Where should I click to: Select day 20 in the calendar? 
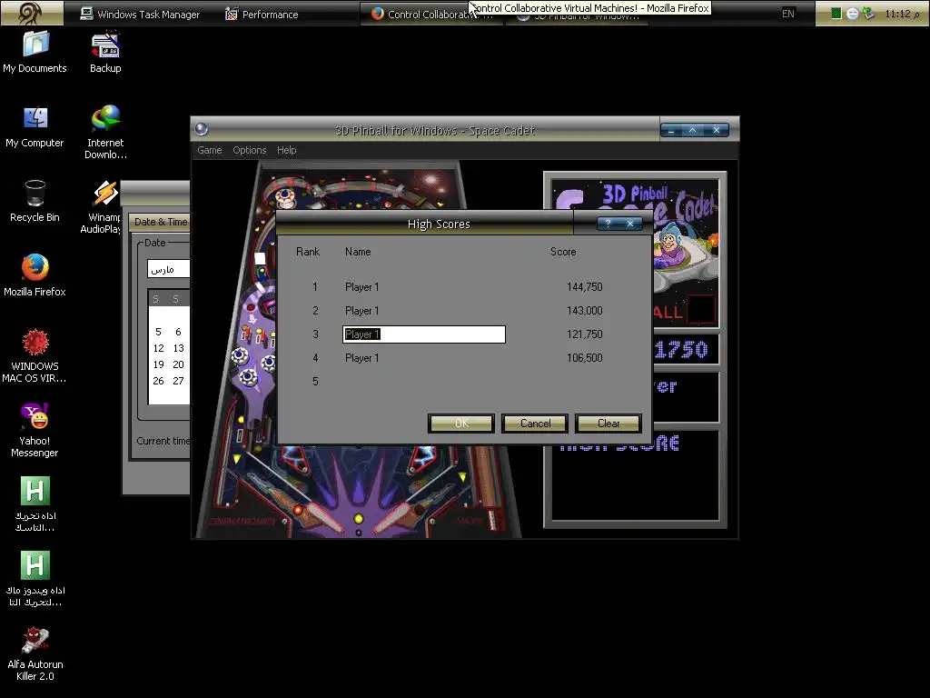(x=178, y=364)
